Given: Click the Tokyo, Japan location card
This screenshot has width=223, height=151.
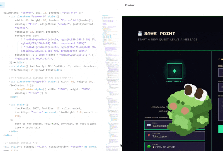Looking at the screenshot, I should (x=174, y=136).
